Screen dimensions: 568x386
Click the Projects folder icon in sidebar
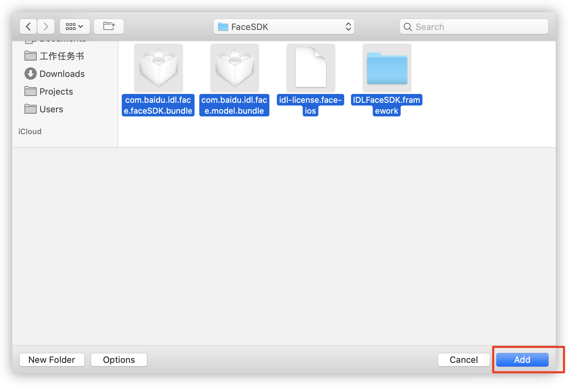pos(31,91)
